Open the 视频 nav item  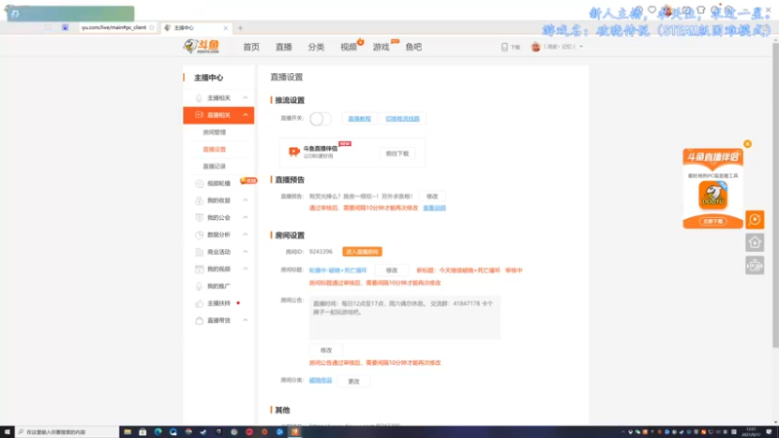[349, 47]
